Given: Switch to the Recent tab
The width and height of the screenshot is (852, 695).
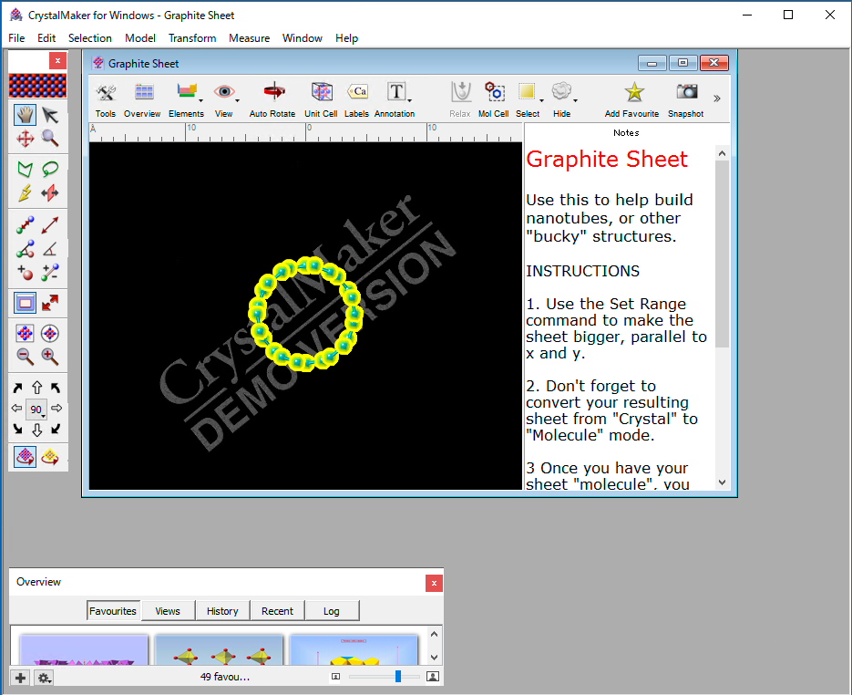Looking at the screenshot, I should (x=277, y=611).
